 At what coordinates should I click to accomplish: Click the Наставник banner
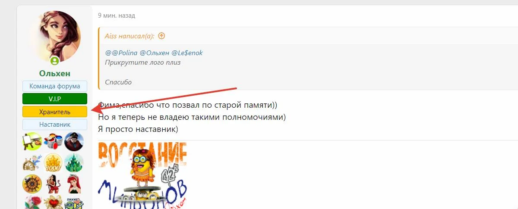55,125
